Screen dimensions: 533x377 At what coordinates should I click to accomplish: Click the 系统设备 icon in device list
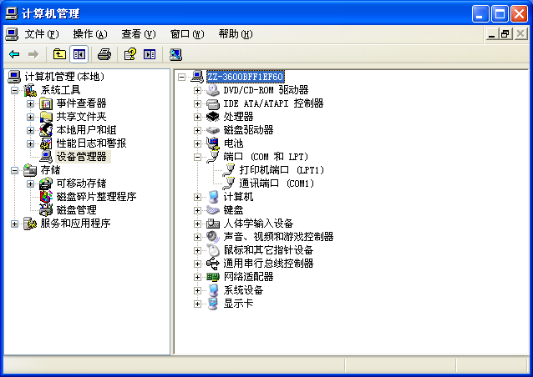pyautogui.click(x=213, y=290)
